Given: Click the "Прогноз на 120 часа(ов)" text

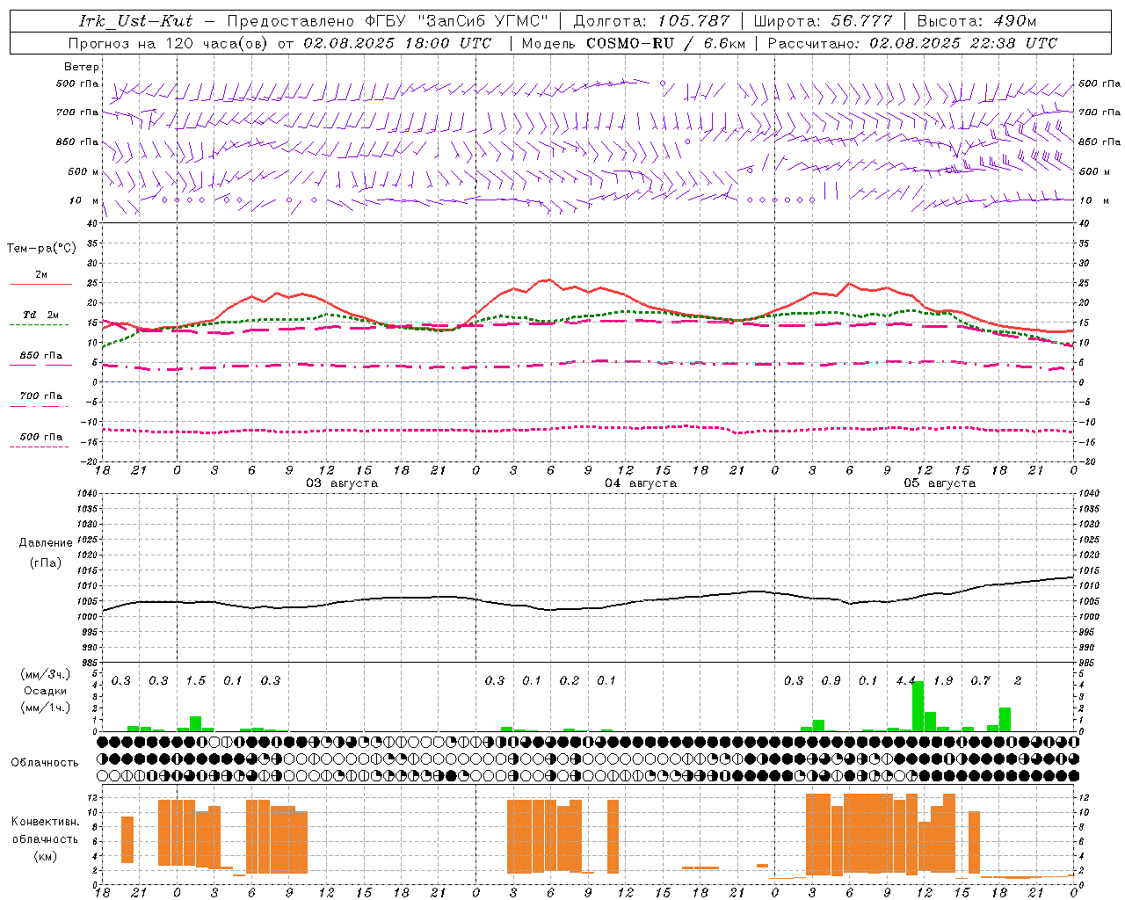Looking at the screenshot, I should tap(170, 43).
